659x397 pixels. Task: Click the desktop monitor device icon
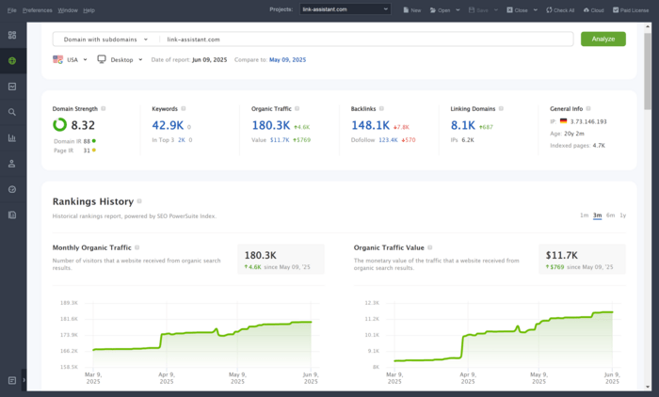[102, 59]
